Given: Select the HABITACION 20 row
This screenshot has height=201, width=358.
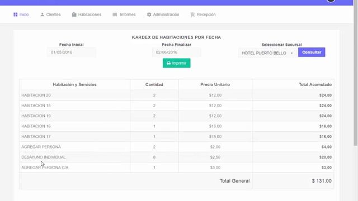Looking at the screenshot, I should pos(177,95).
